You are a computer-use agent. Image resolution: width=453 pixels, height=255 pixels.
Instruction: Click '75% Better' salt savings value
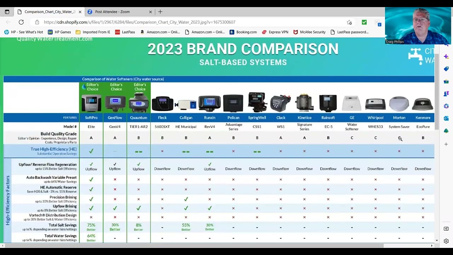click(x=91, y=227)
